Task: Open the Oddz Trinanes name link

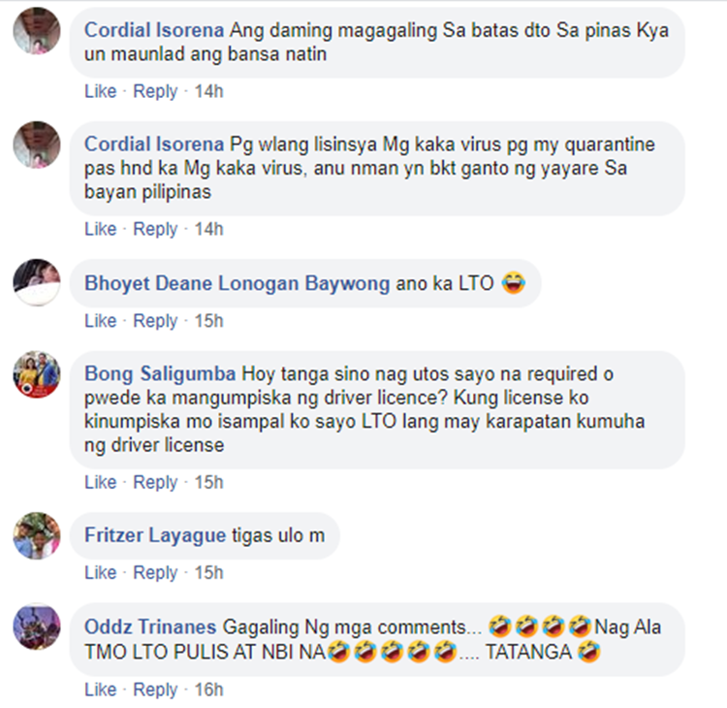Action: tap(150, 628)
